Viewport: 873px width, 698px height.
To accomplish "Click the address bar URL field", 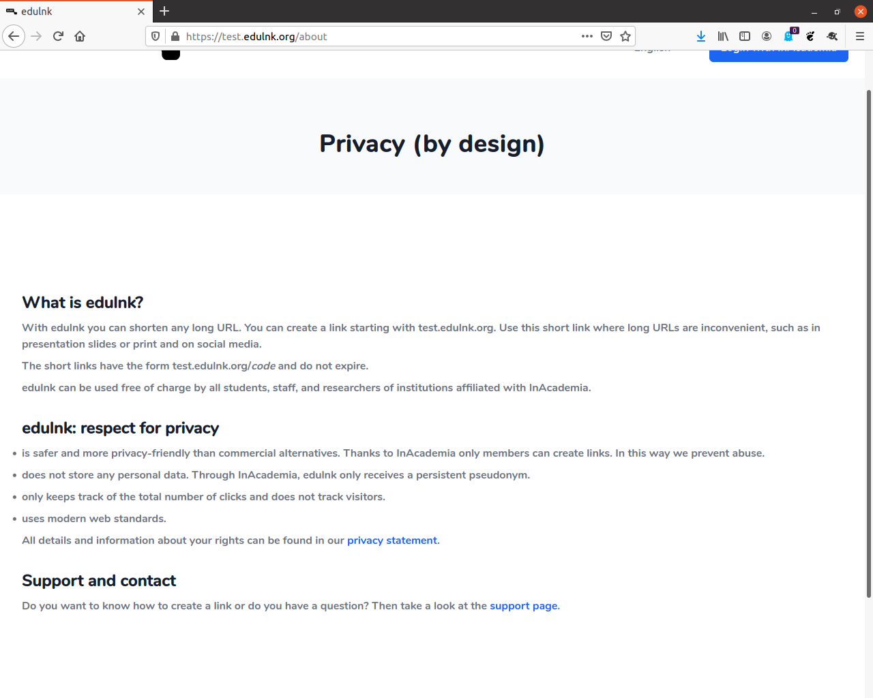I will pos(379,36).
